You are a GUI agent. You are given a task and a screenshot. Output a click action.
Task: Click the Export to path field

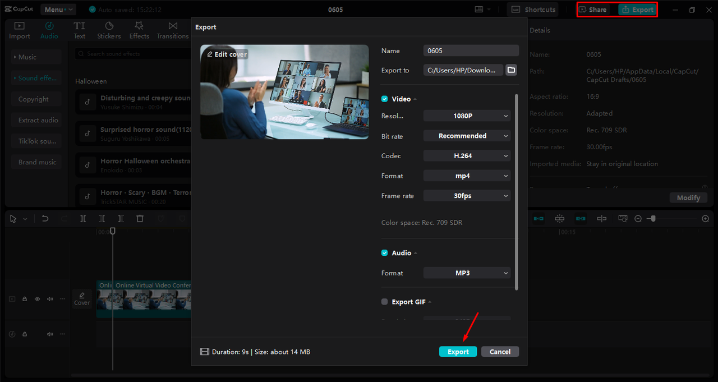(463, 70)
